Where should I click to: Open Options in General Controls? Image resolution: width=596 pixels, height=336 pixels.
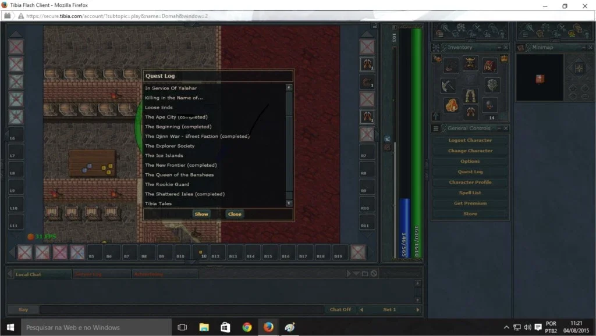pyautogui.click(x=470, y=162)
